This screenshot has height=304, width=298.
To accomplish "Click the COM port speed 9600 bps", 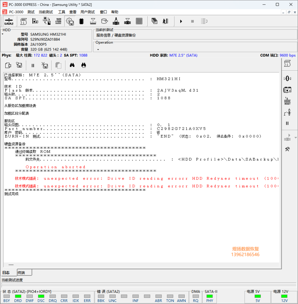I will [288, 56].
